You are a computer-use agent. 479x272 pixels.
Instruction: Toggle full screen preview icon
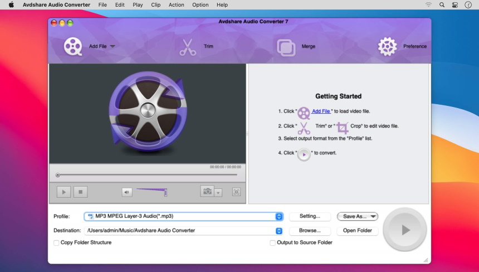pos(236,192)
